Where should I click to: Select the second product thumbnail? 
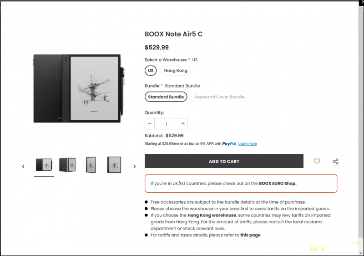(67, 164)
